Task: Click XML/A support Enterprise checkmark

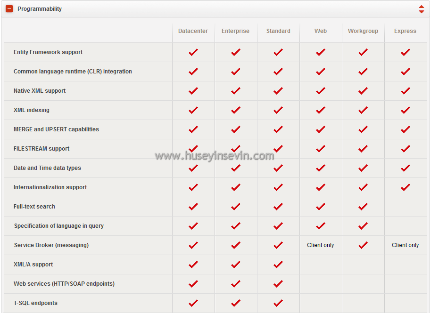Action: [x=235, y=265]
